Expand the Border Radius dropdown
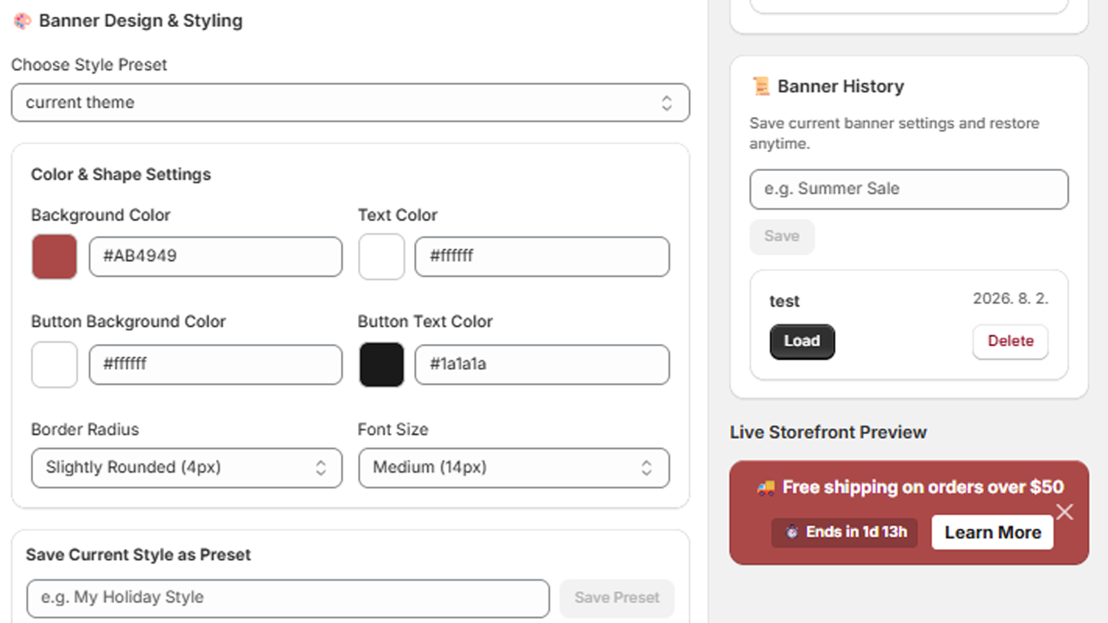Screen dimensions: 1108x623 pos(187,468)
